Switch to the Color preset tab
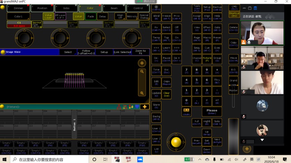The image size is (291, 163). click(x=90, y=8)
